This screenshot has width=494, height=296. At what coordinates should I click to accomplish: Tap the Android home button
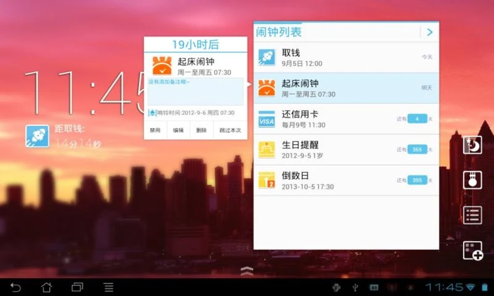[46, 287]
